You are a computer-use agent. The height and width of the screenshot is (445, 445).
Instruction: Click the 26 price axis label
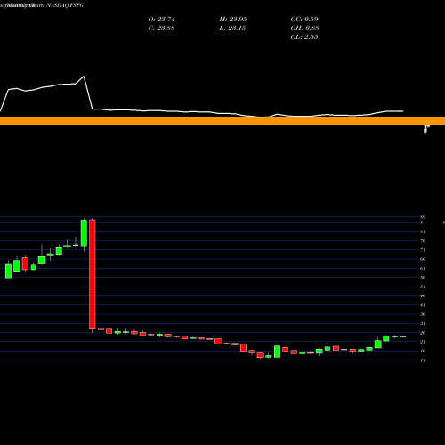click(x=423, y=333)
